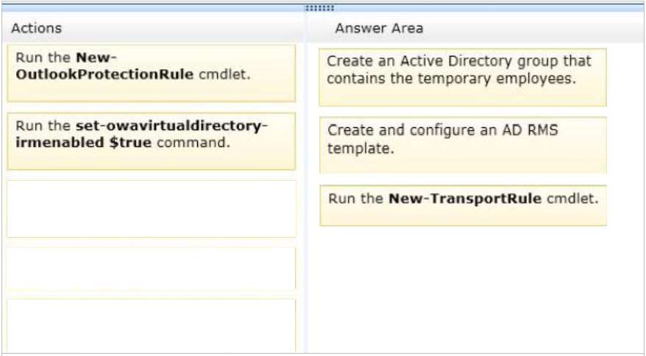Click the word command in owavirtualdirectory tile
This screenshot has height=356, width=646.
(x=194, y=143)
